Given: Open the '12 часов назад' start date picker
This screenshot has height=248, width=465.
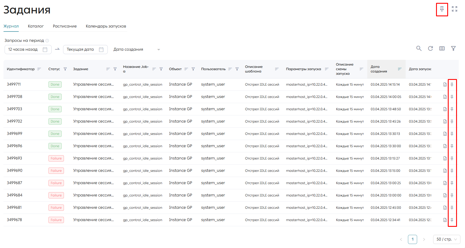Looking at the screenshot, I should tap(28, 50).
